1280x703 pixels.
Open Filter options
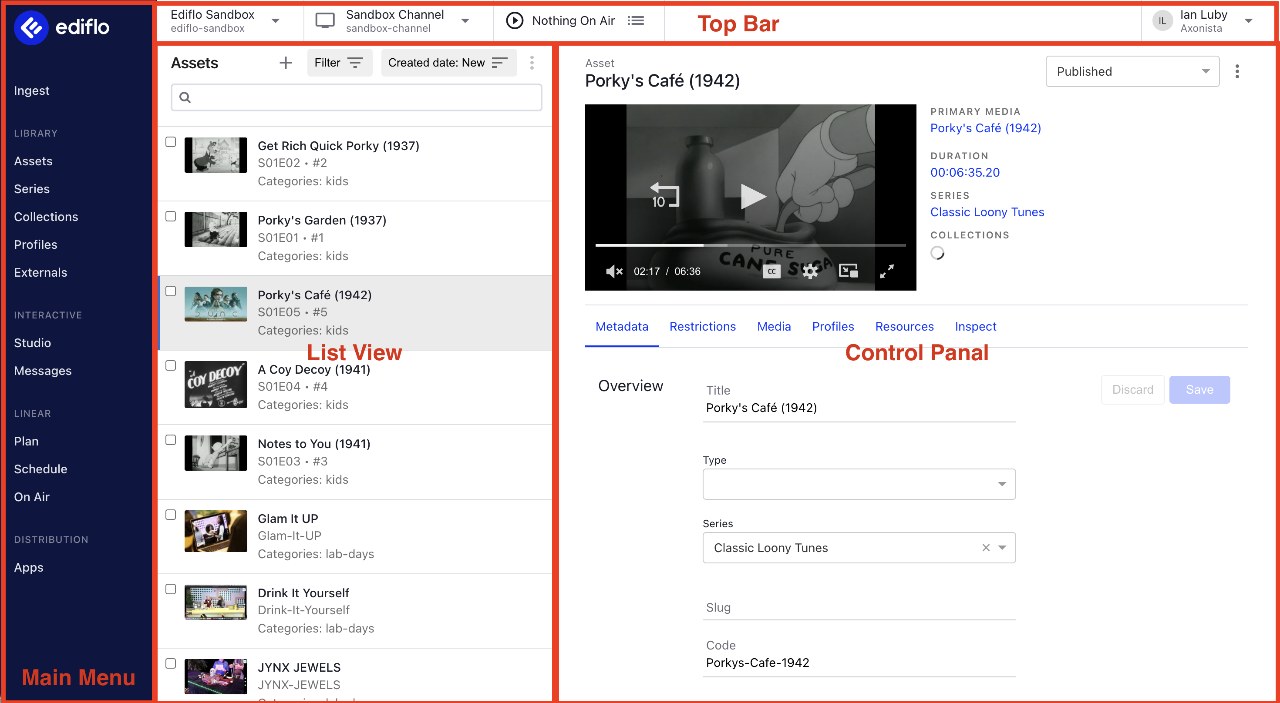pyautogui.click(x=340, y=63)
